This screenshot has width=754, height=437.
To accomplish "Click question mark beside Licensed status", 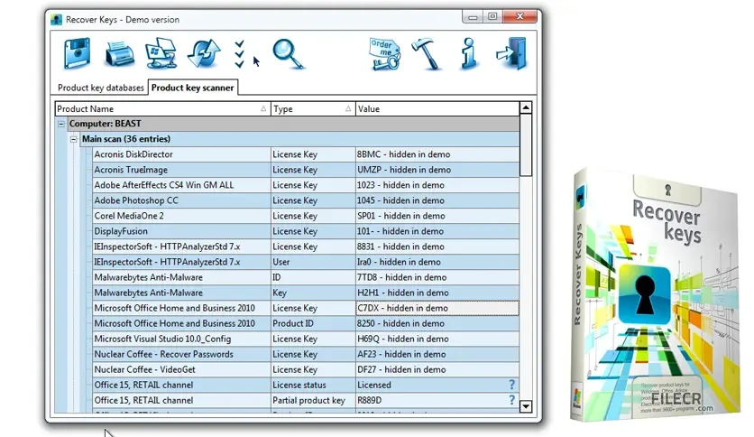I will click(511, 385).
